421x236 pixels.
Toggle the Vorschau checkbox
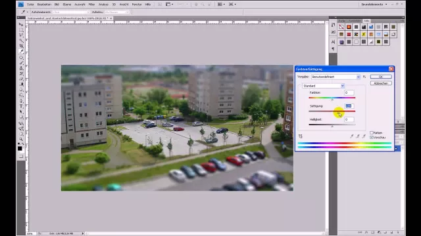372,137
